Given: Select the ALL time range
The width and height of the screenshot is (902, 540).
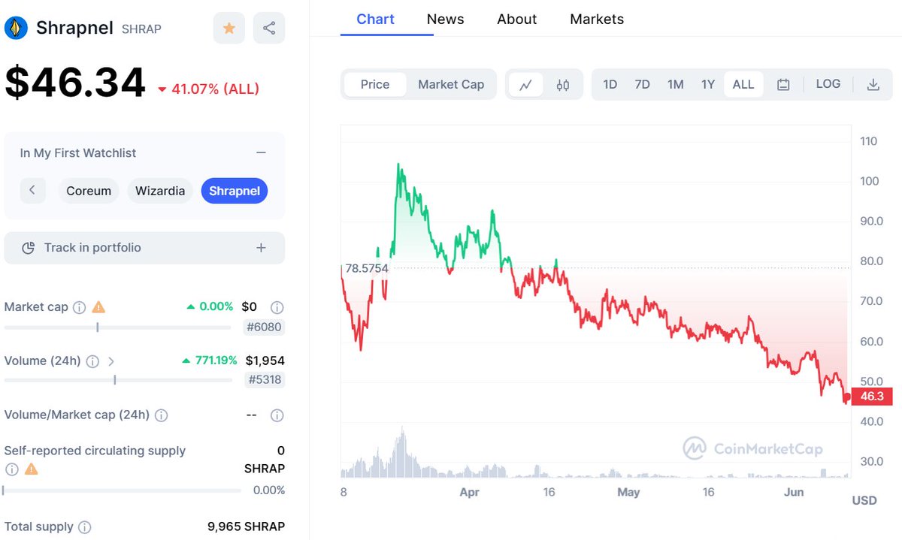Looking at the screenshot, I should pos(743,84).
